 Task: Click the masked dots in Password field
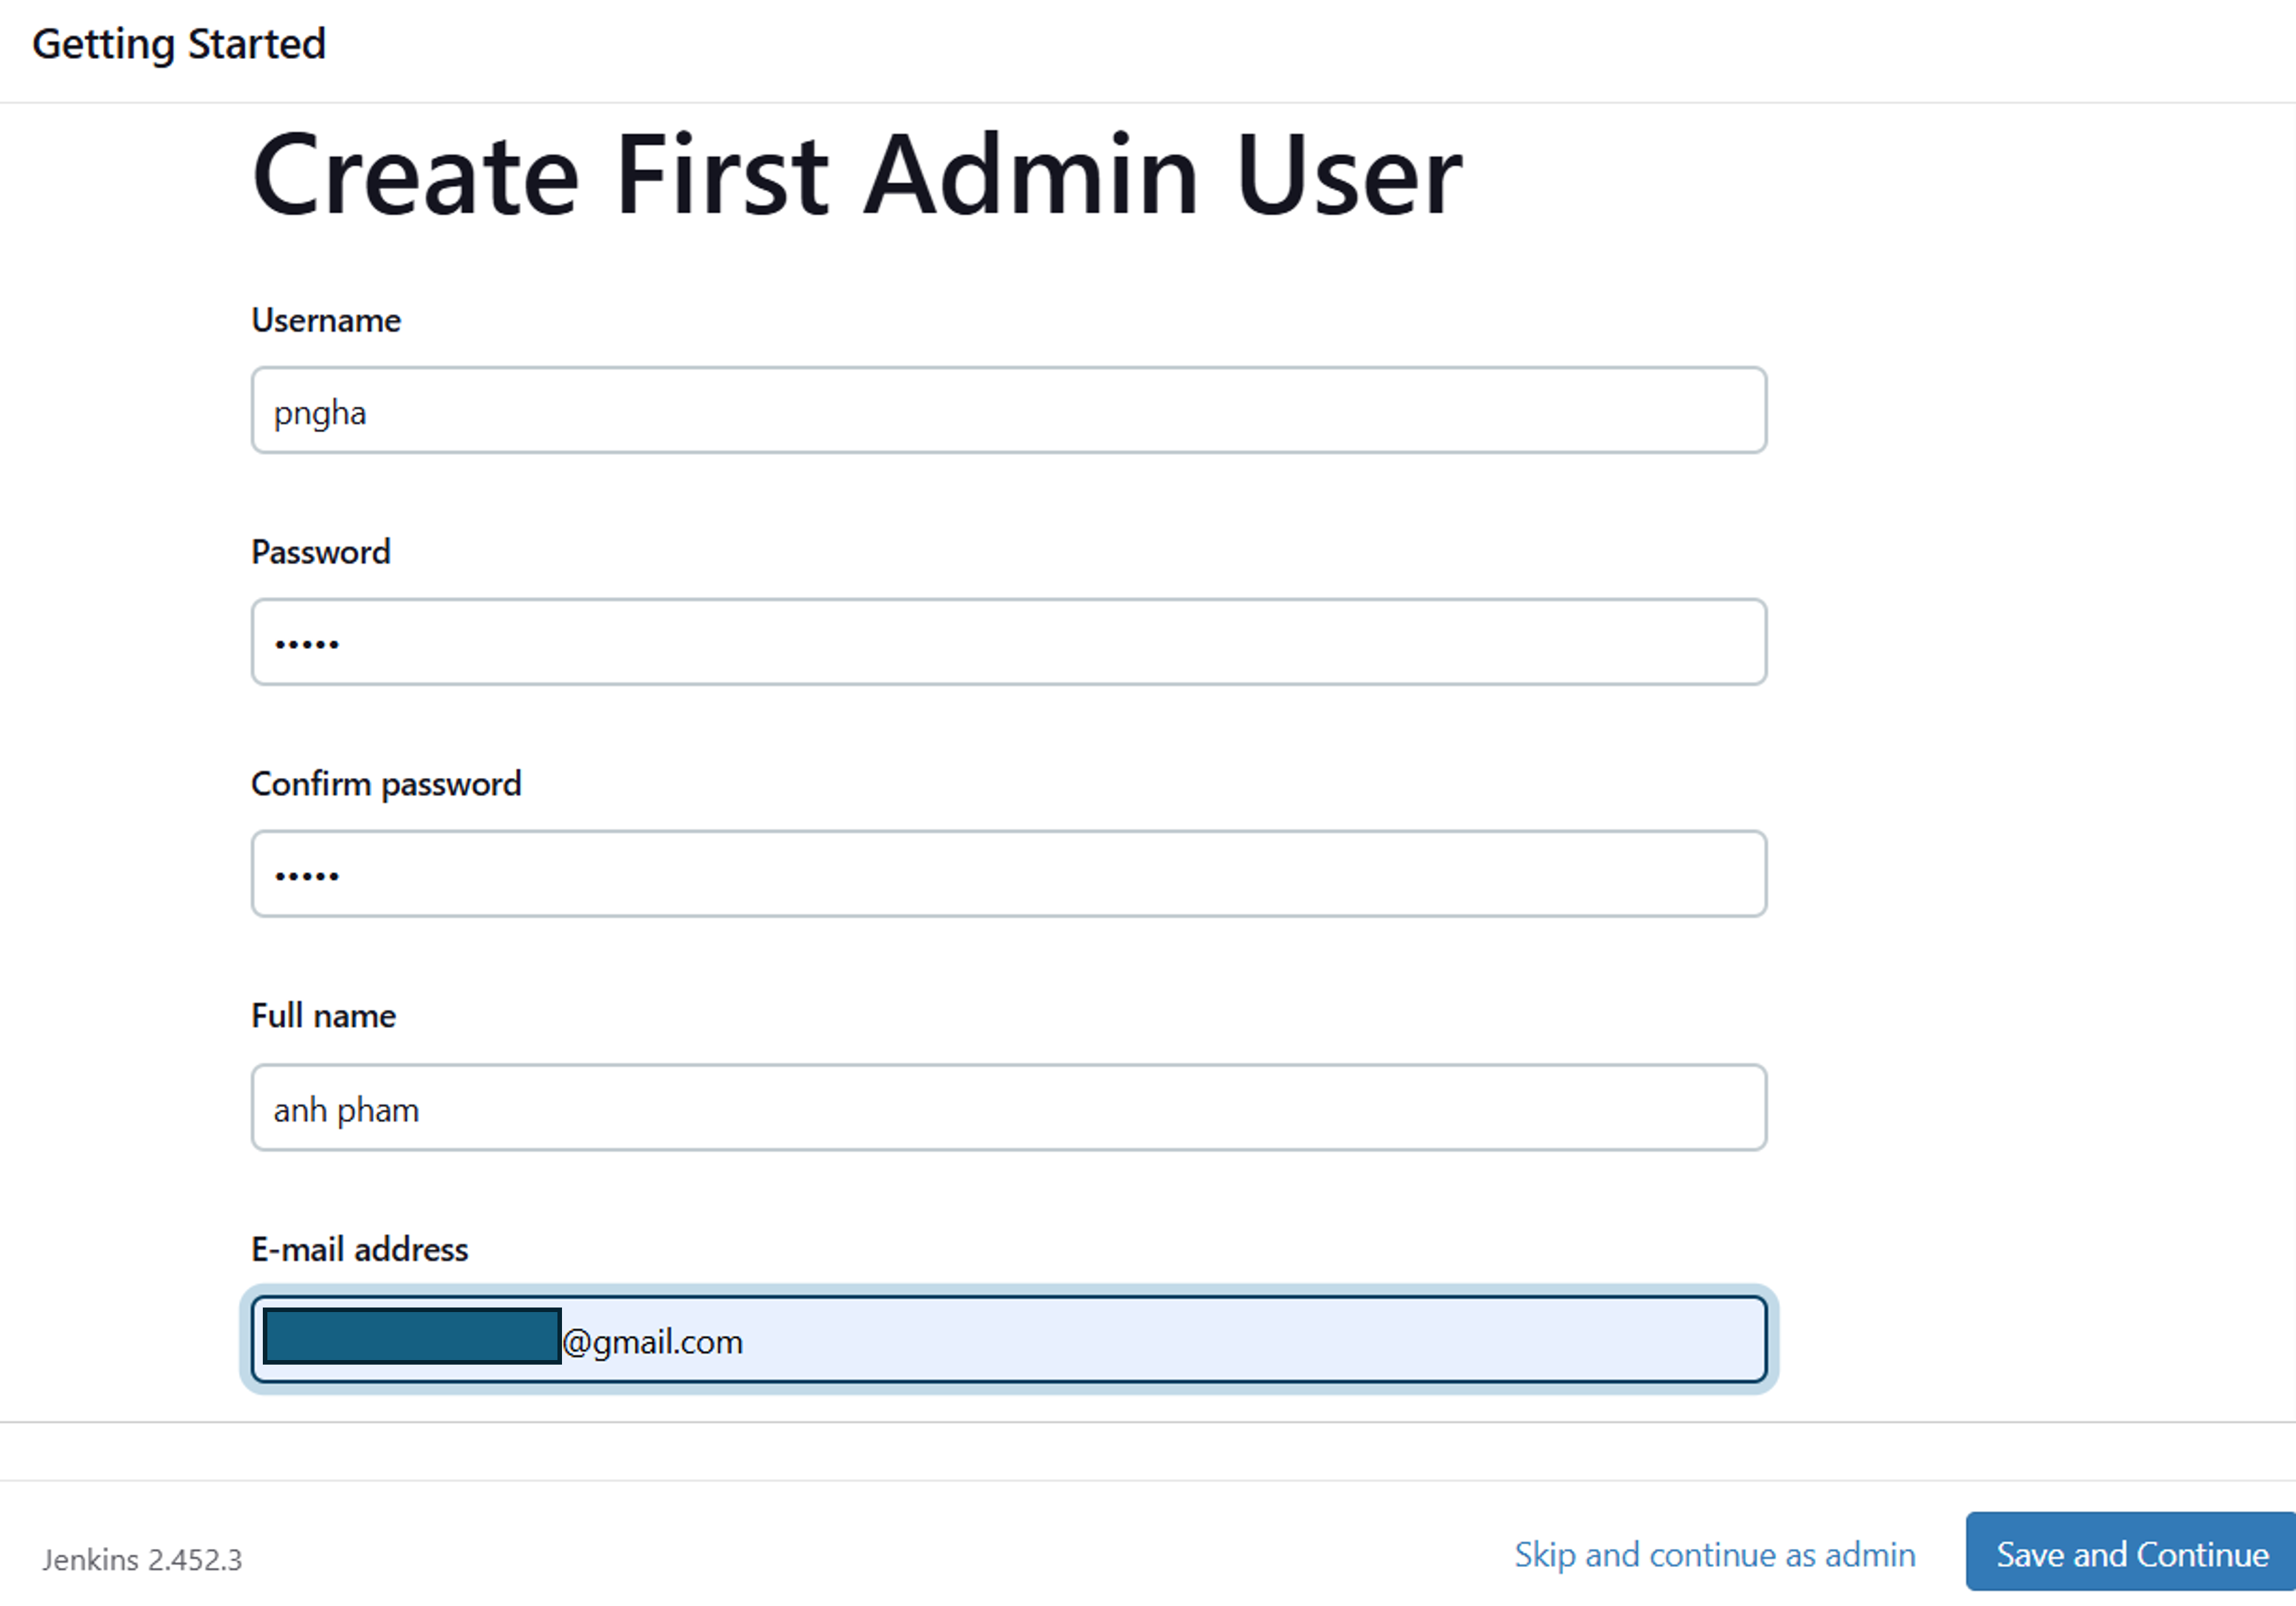coord(307,645)
